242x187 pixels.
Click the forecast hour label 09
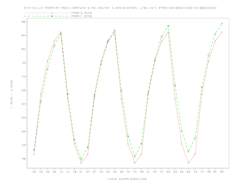point(54,172)
